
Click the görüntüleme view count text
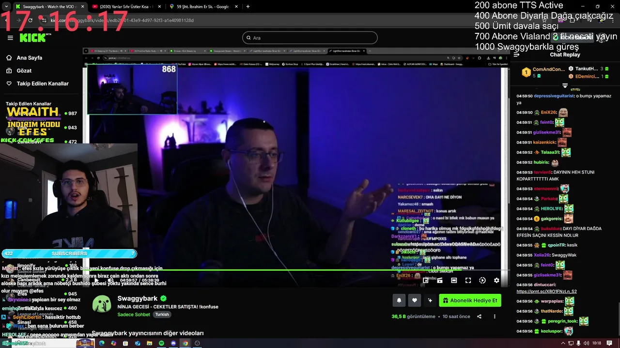pyautogui.click(x=413, y=317)
